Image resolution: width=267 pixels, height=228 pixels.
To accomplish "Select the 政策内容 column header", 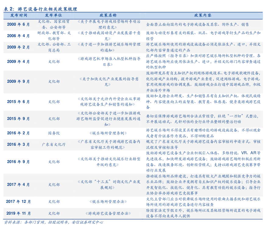I will tap(203, 15).
